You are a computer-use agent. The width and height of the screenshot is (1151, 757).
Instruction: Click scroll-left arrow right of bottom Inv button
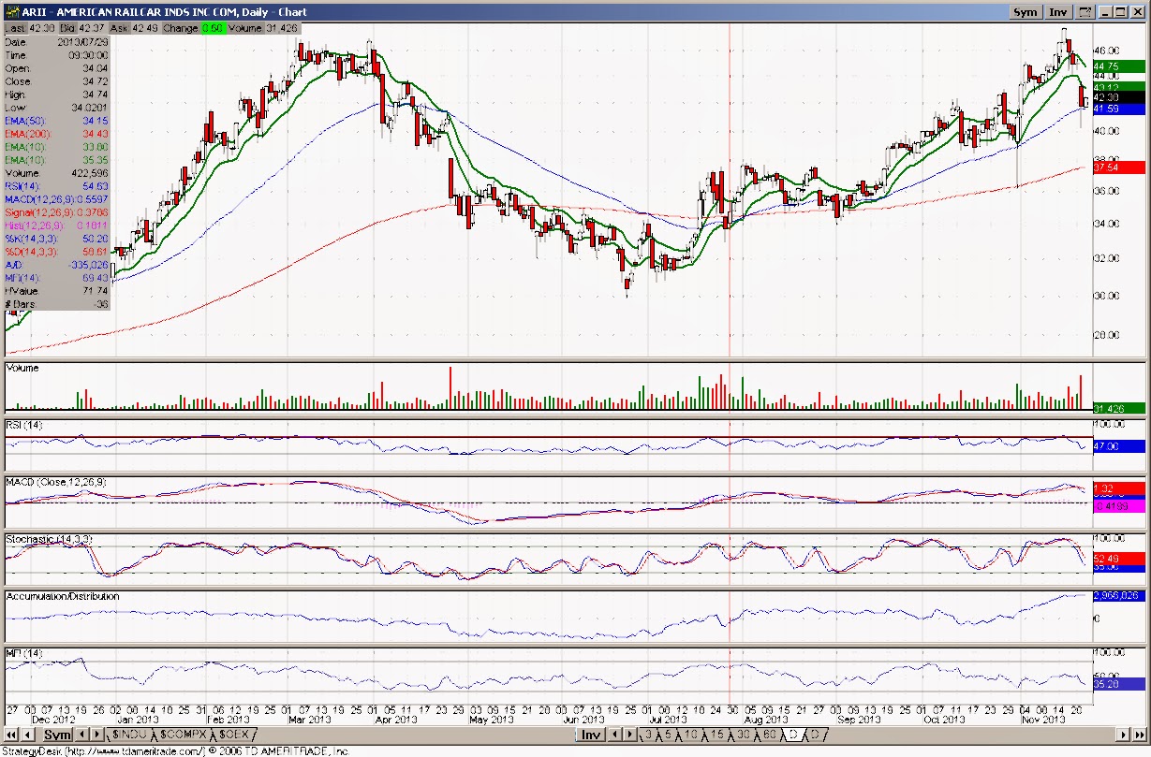(614, 735)
